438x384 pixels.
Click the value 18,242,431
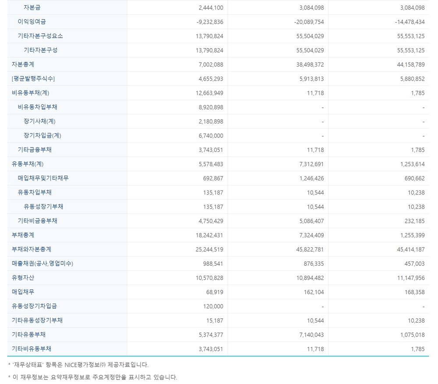coord(209,236)
